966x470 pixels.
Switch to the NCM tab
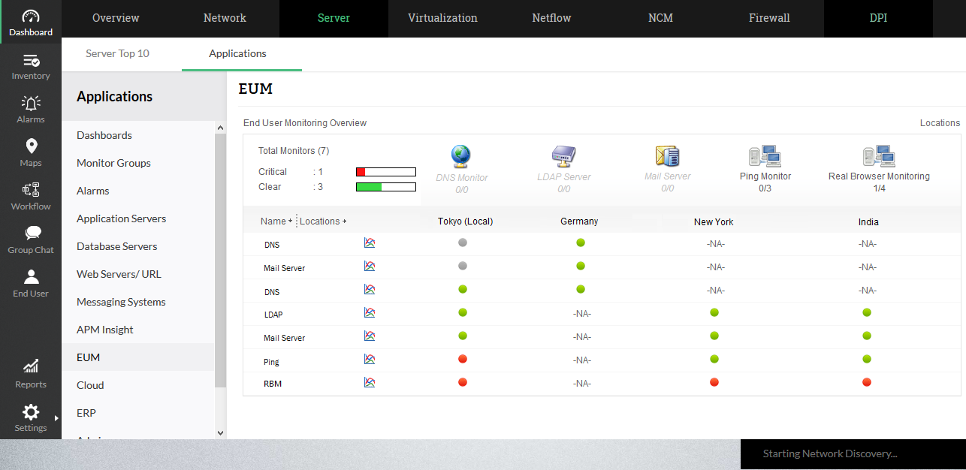tap(660, 18)
